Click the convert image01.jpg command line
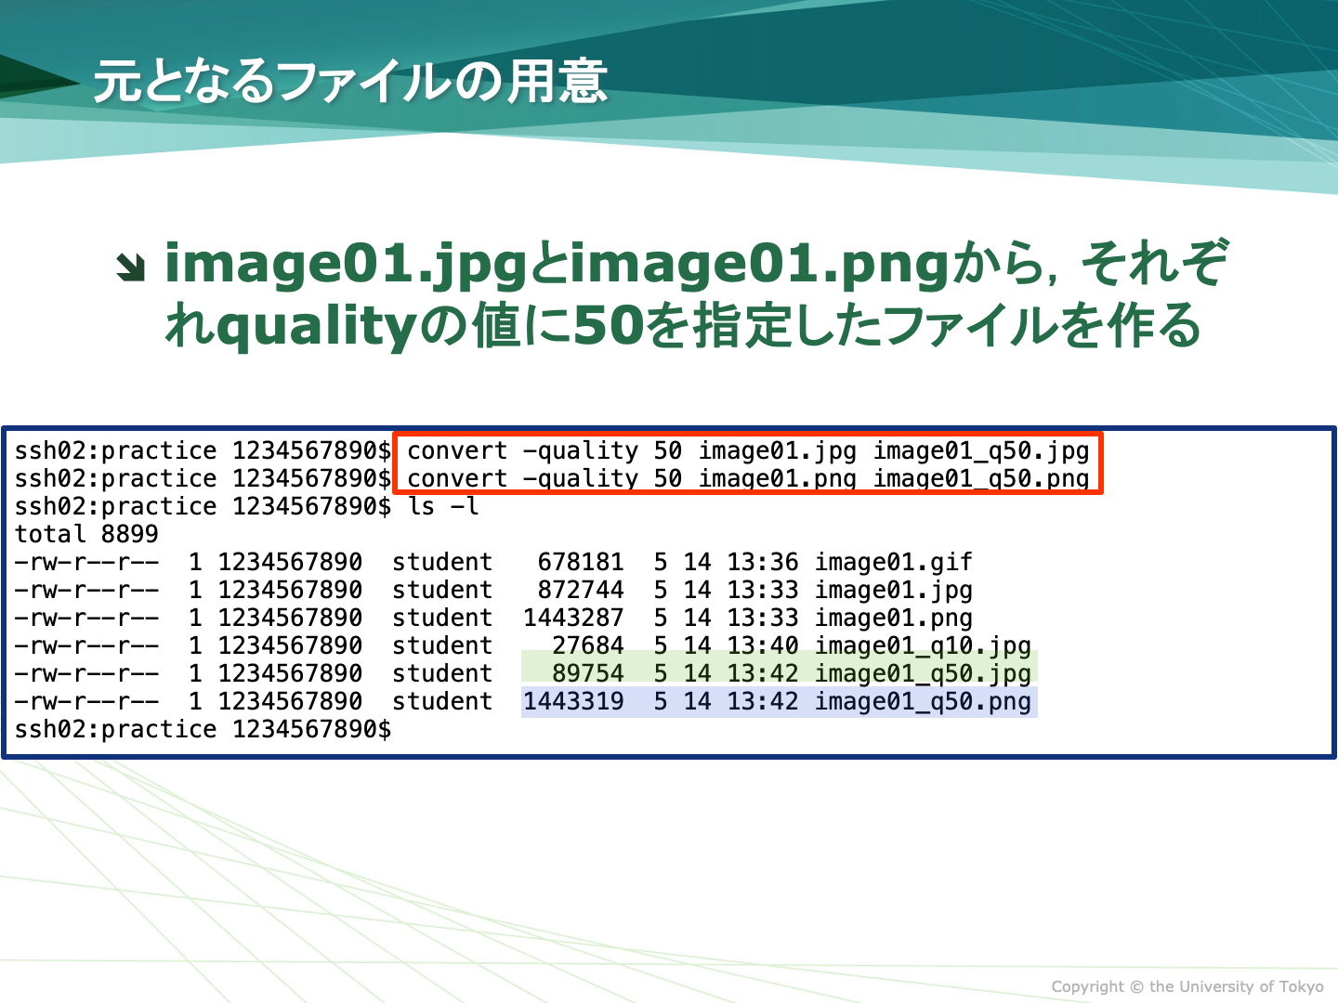The image size is (1338, 1003). (x=748, y=450)
